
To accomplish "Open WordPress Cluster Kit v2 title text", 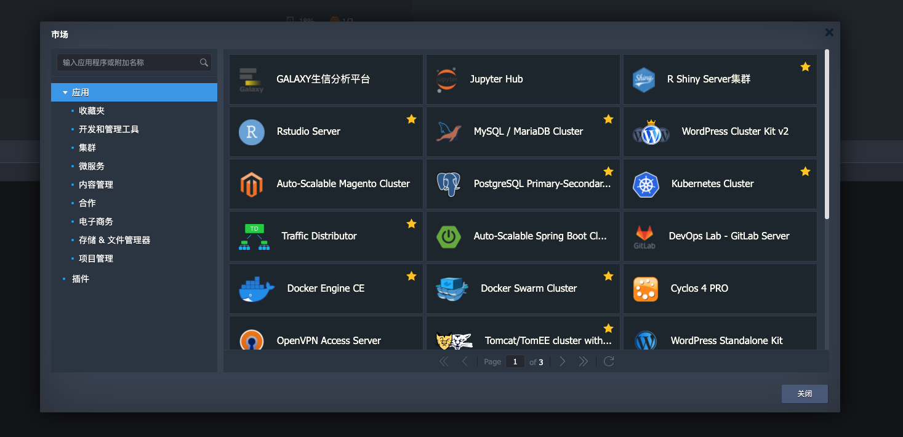I will pos(735,132).
